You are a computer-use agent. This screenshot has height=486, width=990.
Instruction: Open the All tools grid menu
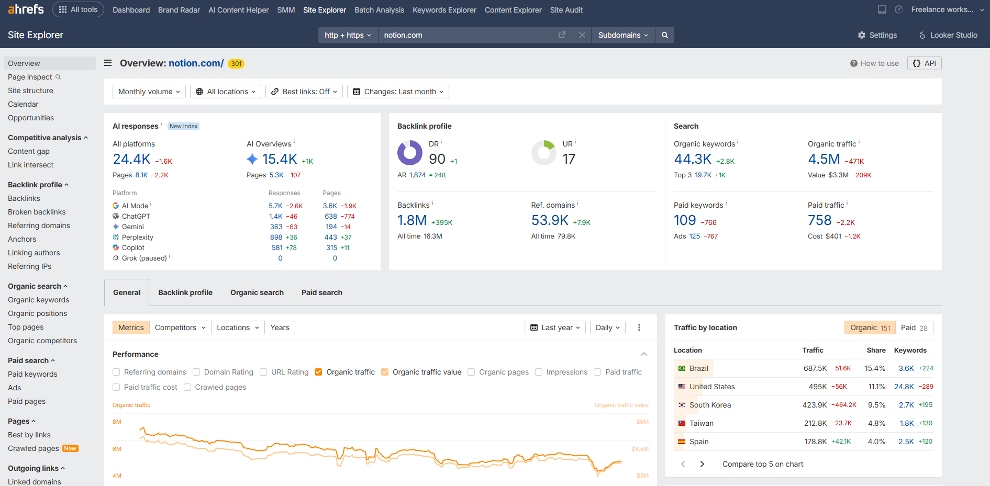(x=78, y=9)
